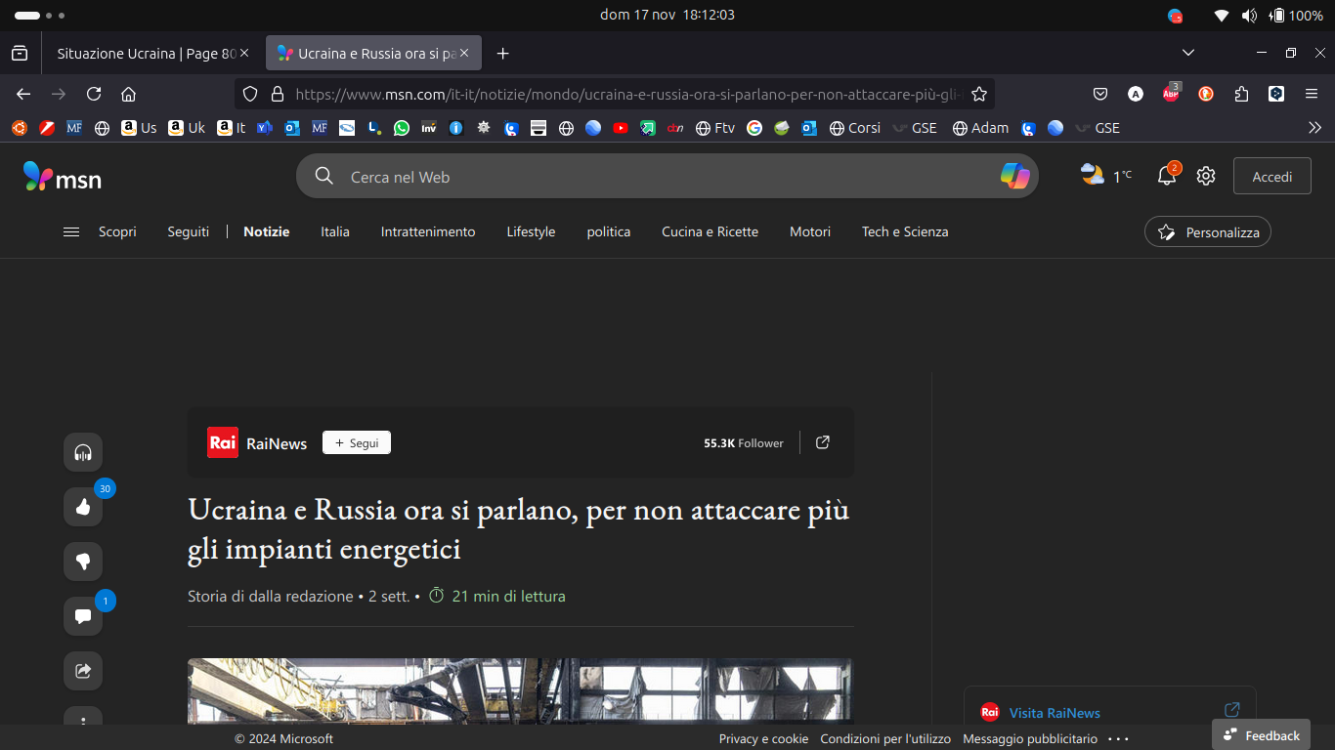The image size is (1335, 750).
Task: Open the comments bubble icon
Action: [83, 616]
